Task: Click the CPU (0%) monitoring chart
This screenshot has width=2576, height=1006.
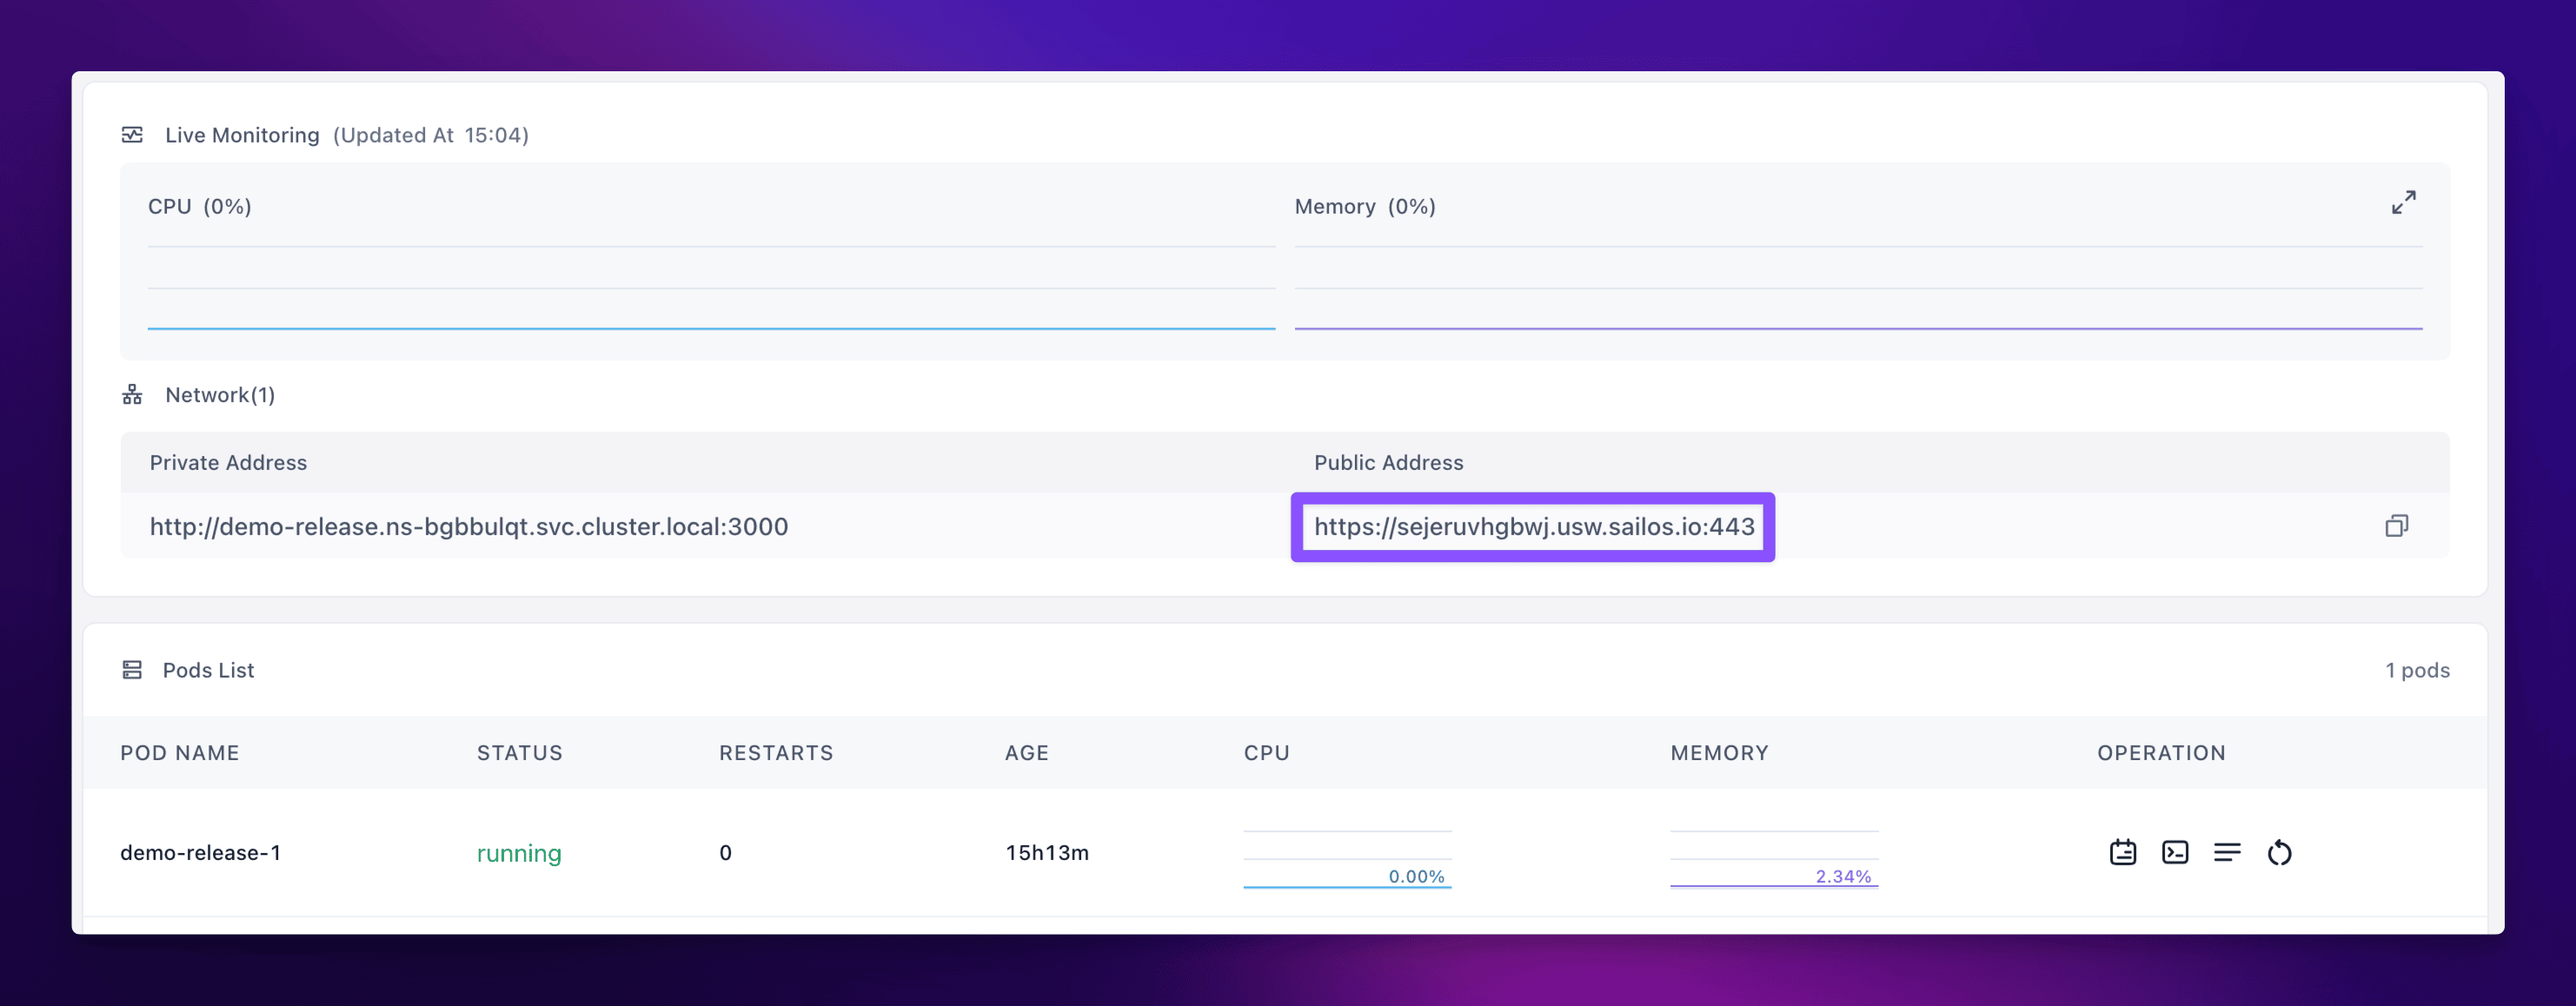Action: click(710, 288)
